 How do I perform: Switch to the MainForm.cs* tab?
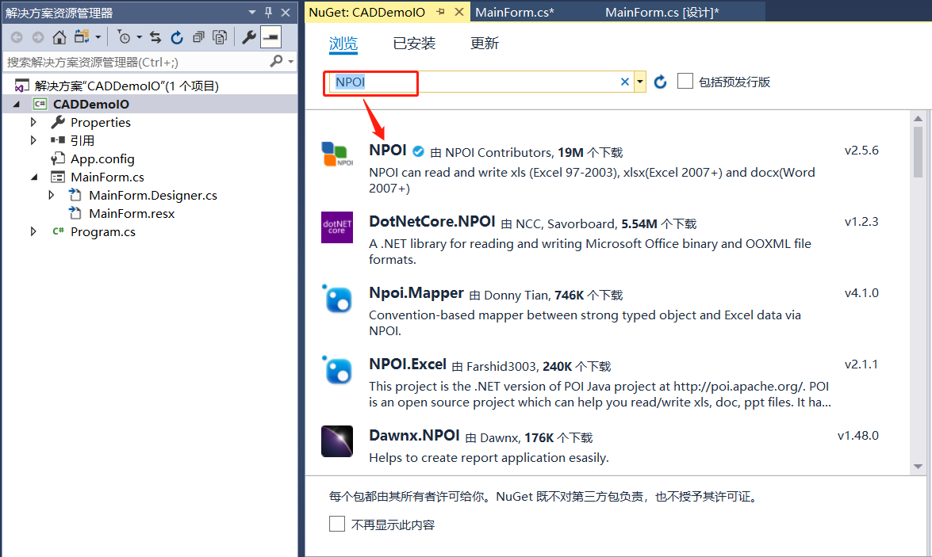(x=515, y=13)
